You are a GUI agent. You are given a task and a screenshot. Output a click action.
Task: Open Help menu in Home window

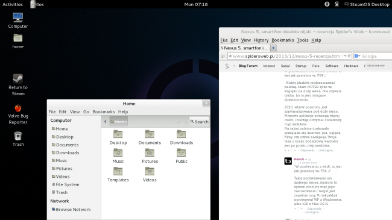pyautogui.click(x=123, y=112)
